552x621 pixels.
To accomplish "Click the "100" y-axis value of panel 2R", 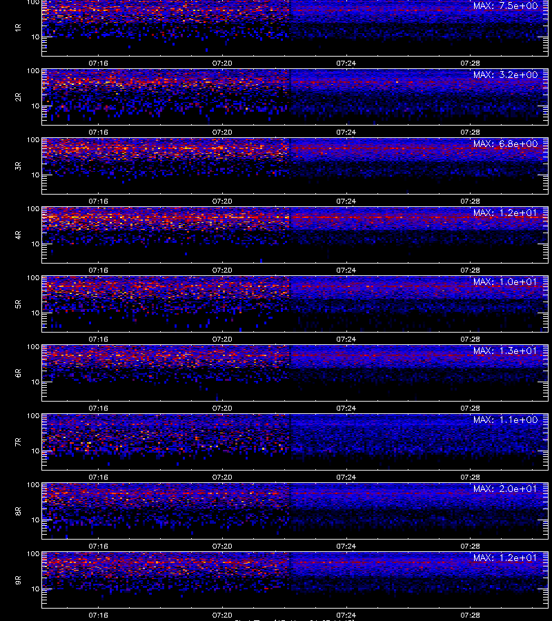I will [33, 71].
